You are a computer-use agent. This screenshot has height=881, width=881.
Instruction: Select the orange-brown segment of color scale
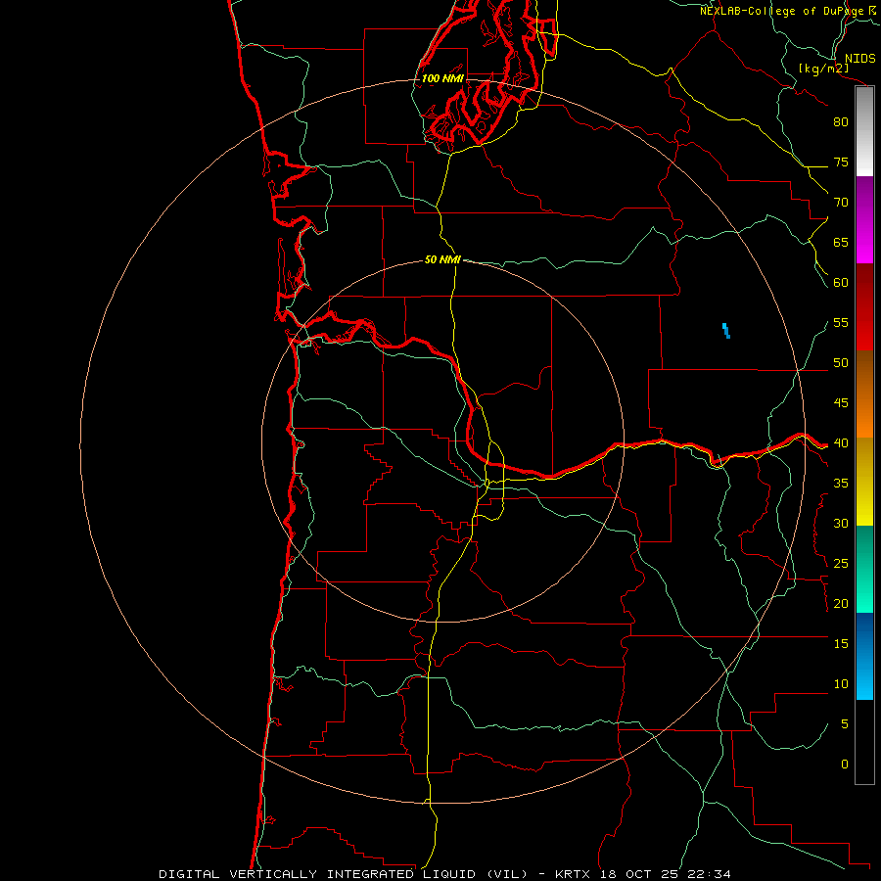pos(864,394)
